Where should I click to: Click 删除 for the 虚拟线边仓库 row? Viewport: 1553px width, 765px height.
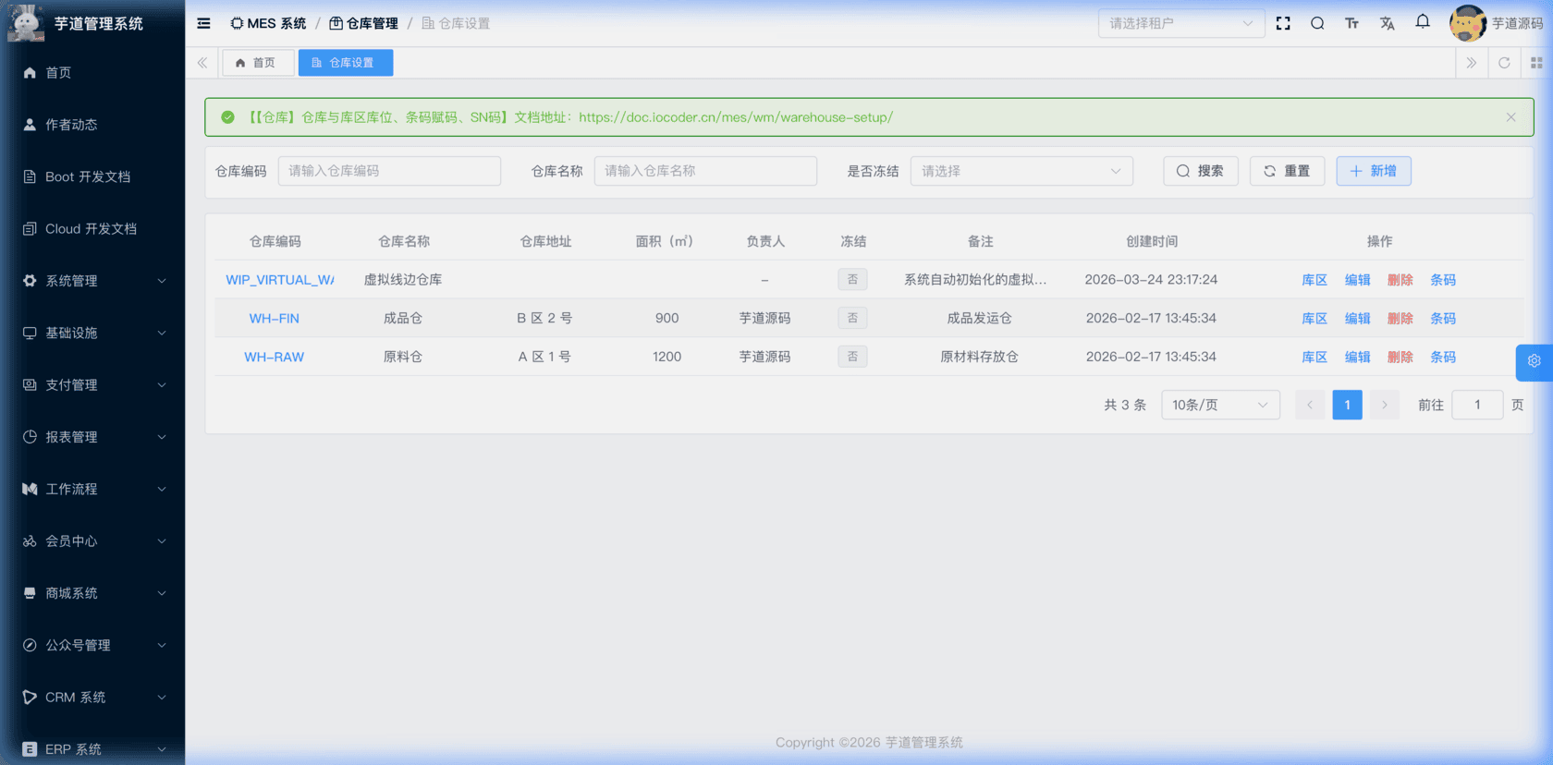1400,280
